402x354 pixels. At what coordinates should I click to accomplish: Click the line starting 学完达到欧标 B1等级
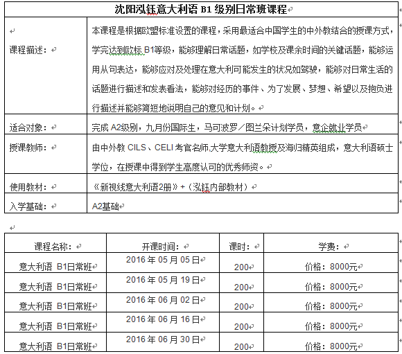click(243, 50)
